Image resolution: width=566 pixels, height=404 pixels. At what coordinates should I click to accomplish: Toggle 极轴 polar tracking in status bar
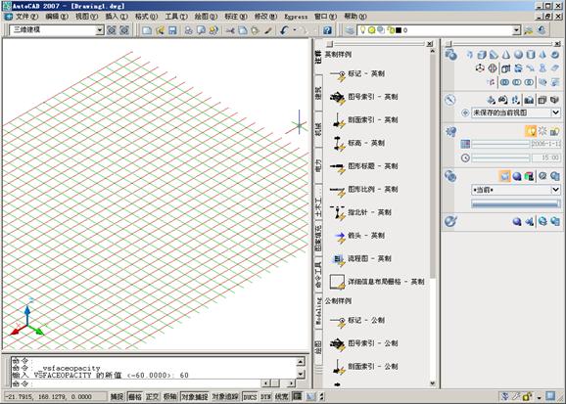(170, 397)
